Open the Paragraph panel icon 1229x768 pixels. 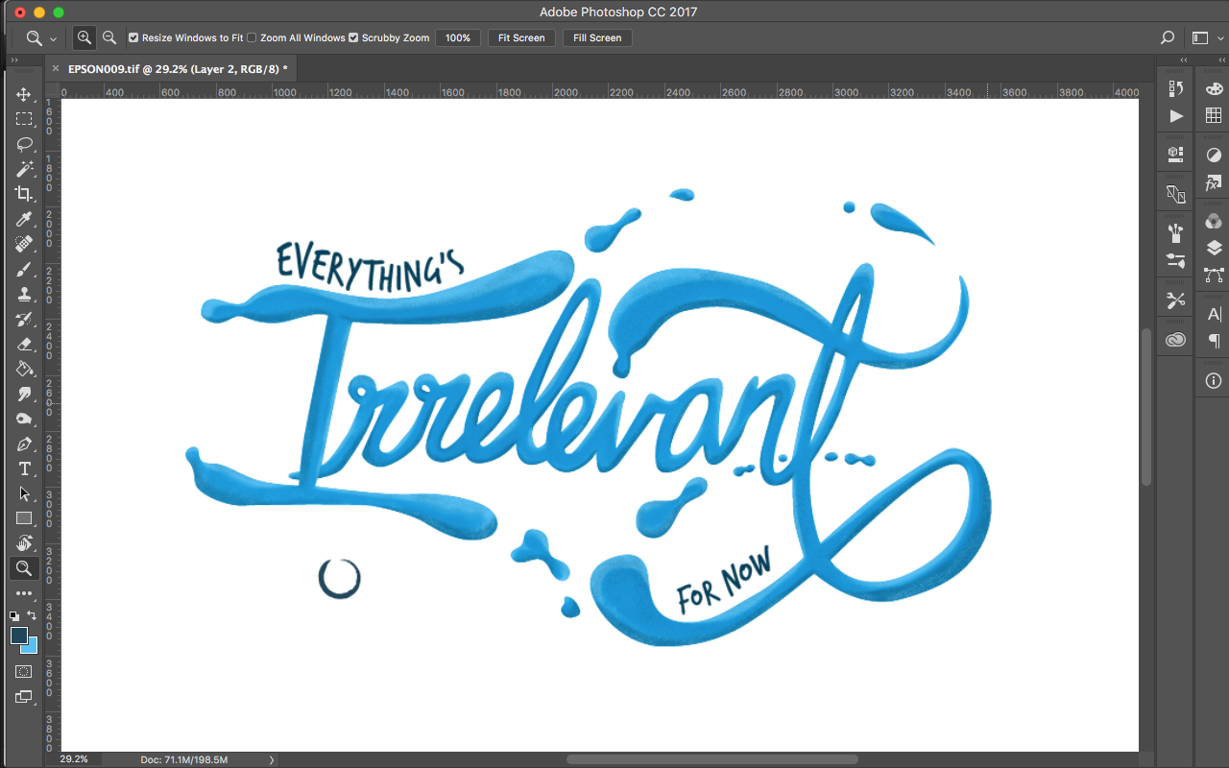(1214, 341)
